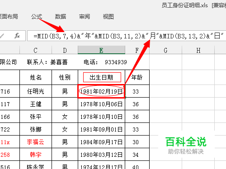
Task: Select cell with name 韩宇
Action: [x=36, y=155]
